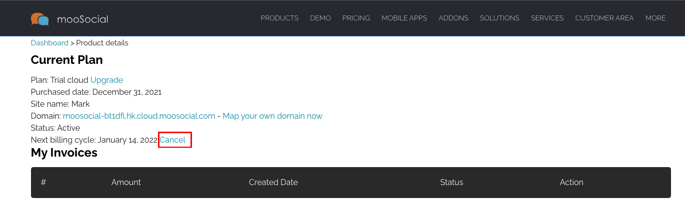Go to the DEMO page
This screenshot has width=685, height=205.
320,18
